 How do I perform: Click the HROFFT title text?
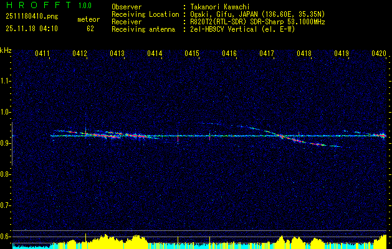coord(39,5)
